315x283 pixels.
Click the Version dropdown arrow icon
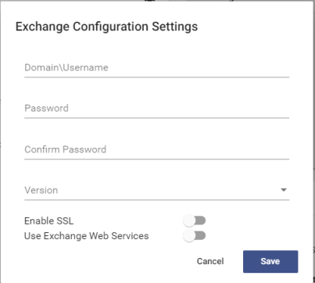pos(284,190)
